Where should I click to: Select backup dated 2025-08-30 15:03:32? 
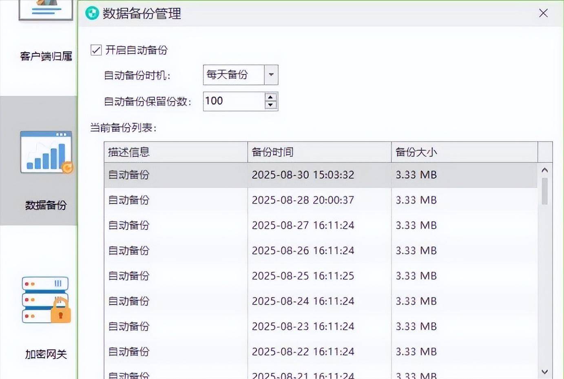coord(321,175)
